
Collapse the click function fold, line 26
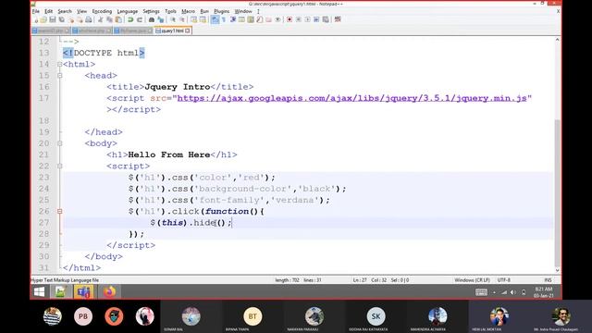pyautogui.click(x=59, y=212)
